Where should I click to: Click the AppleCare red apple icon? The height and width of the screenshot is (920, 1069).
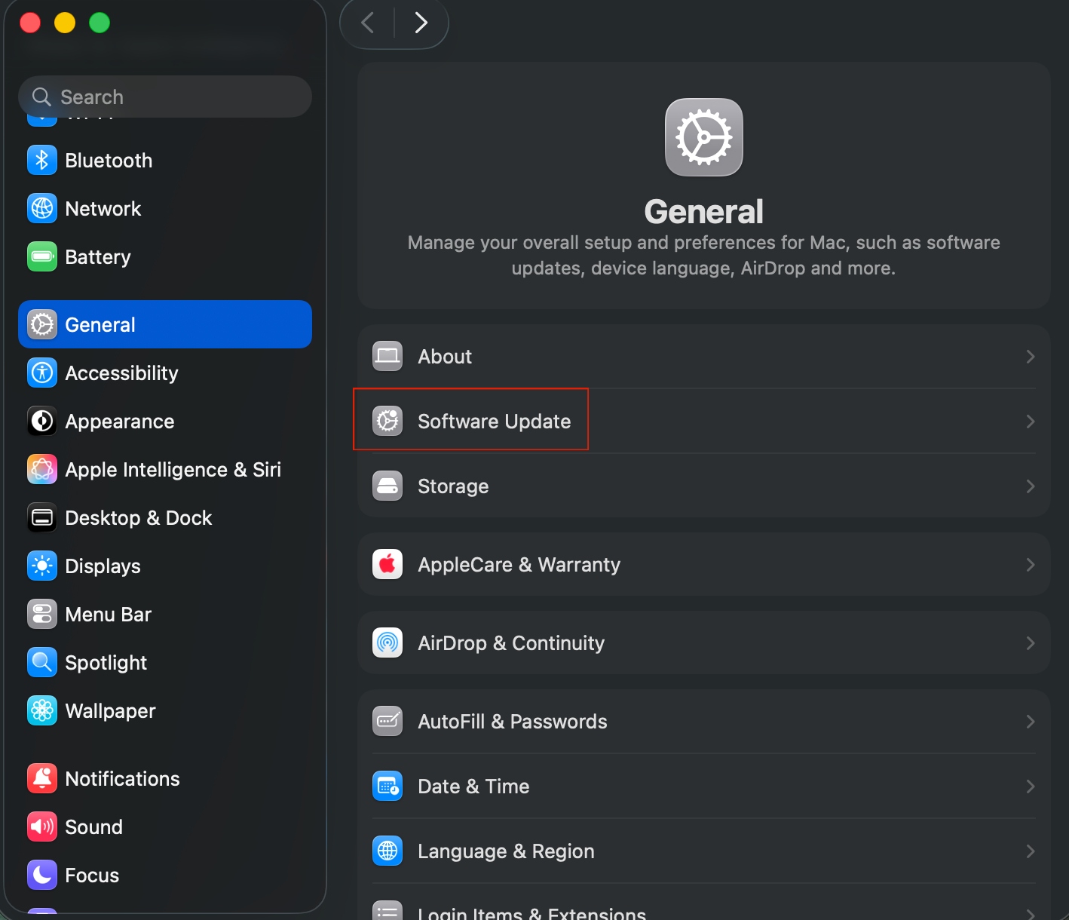tap(387, 564)
